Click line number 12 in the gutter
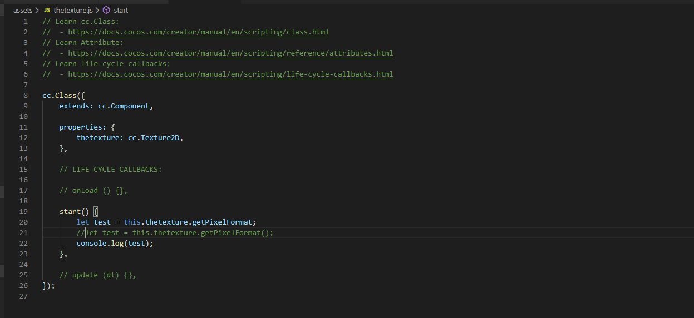694x318 pixels. click(23, 138)
